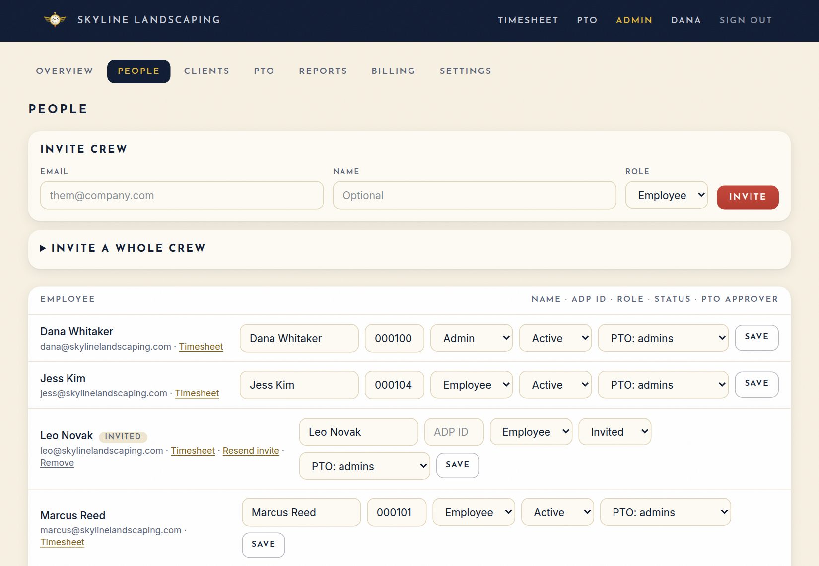Open Jess Kim's Timesheet link

tap(197, 393)
